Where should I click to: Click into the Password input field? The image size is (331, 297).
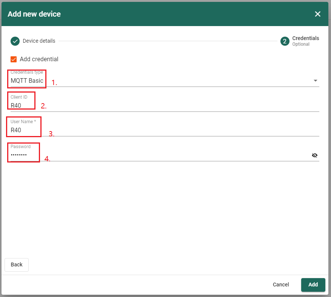point(159,155)
